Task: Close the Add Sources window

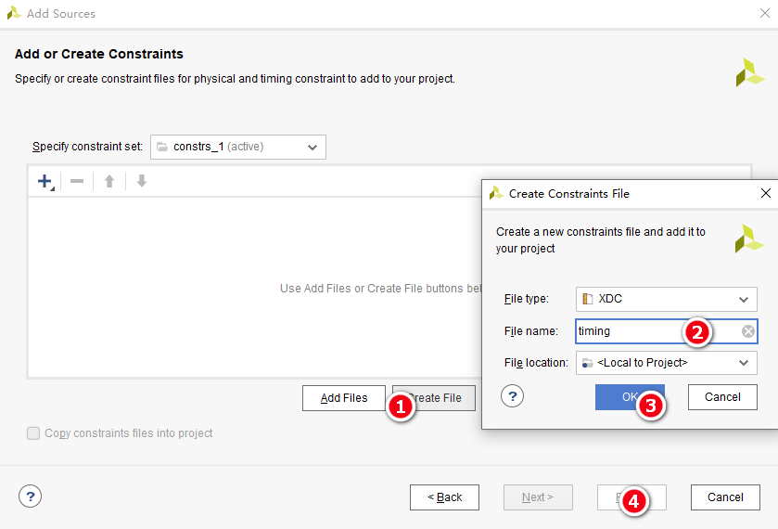Action: click(765, 13)
